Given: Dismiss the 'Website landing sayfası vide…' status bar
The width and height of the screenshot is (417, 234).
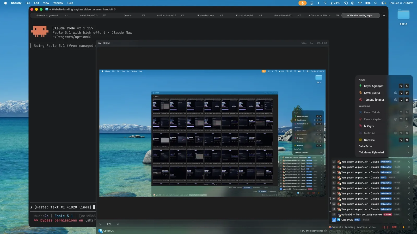Looking at the screenshot, I should 409,227.
